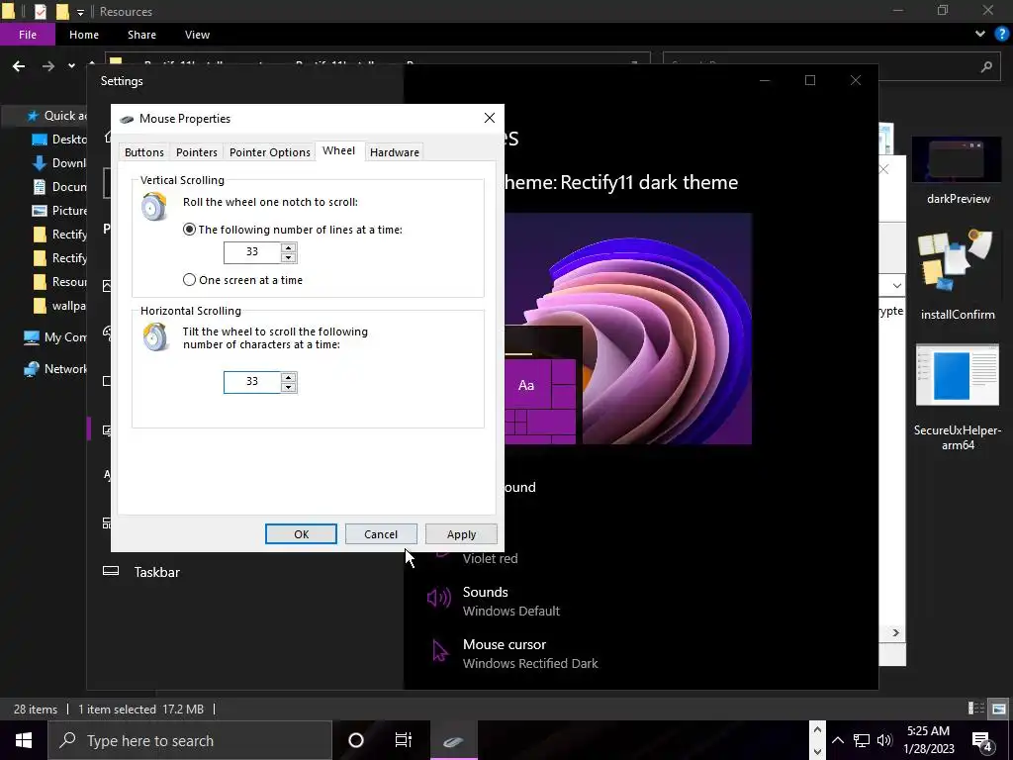
Task: Open the File menu in Explorer
Action: coord(28,35)
